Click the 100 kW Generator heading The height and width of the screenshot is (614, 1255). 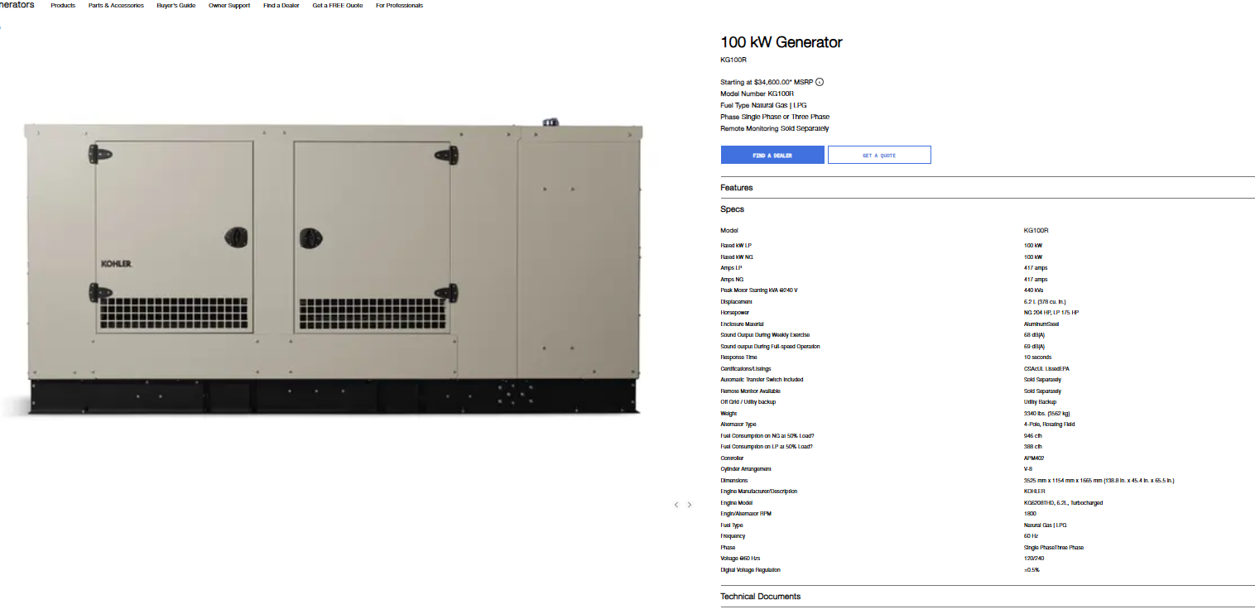pyautogui.click(x=781, y=42)
